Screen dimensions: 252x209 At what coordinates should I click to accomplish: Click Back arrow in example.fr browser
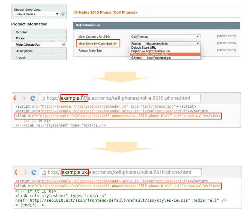click(15, 98)
